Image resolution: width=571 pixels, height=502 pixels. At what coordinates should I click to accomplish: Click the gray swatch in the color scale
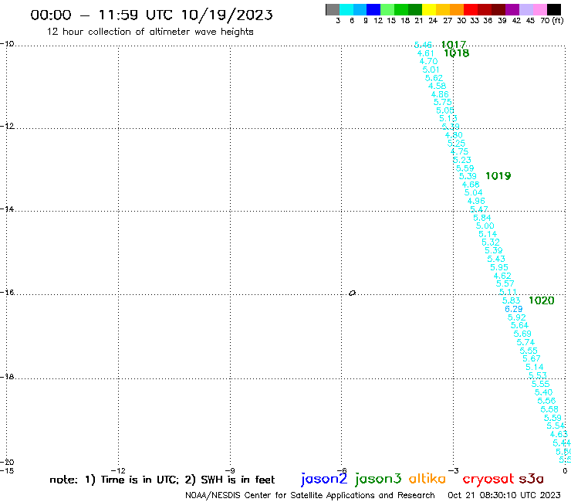click(x=333, y=9)
